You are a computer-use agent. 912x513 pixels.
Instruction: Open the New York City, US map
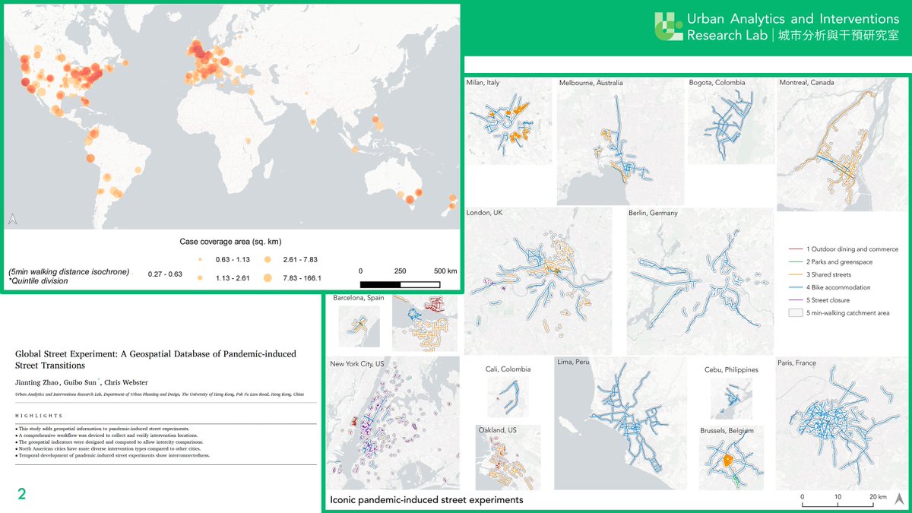pyautogui.click(x=394, y=423)
